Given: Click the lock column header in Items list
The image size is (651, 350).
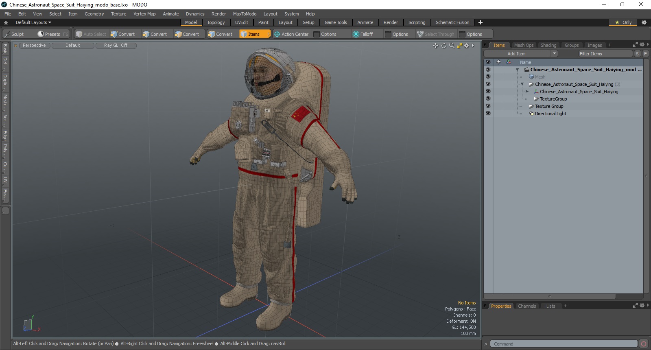Looking at the screenshot, I should tap(498, 62).
